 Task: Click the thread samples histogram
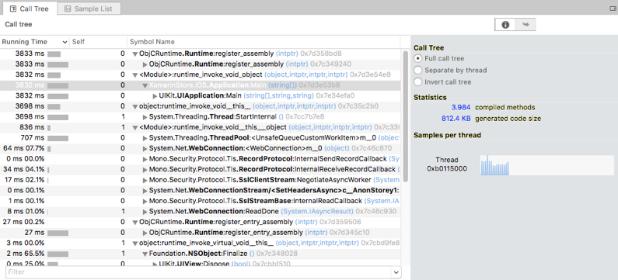click(494, 165)
